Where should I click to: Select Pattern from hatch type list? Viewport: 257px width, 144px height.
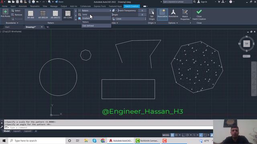coord(96,22)
